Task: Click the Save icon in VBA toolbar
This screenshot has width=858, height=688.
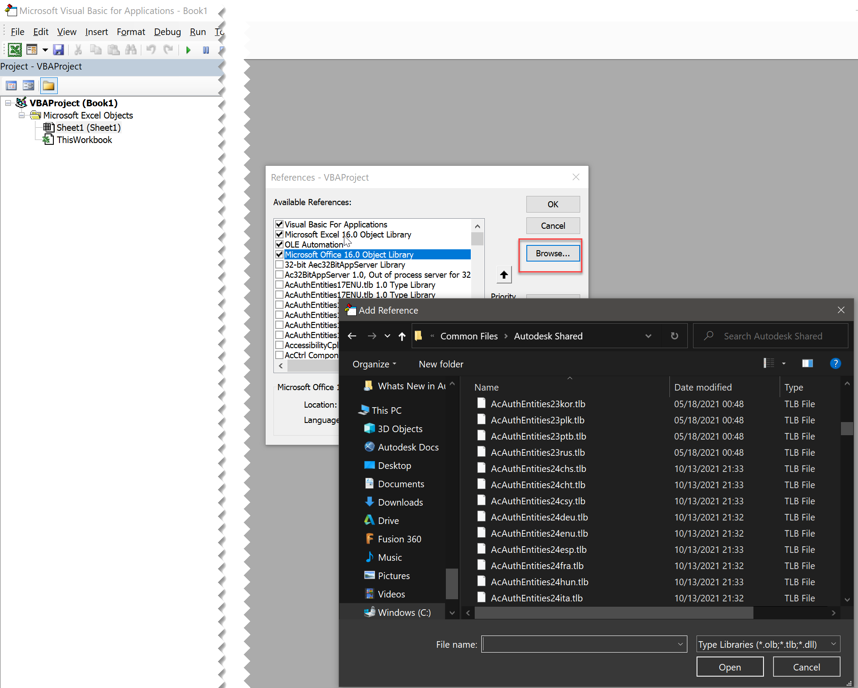Action: click(58, 50)
